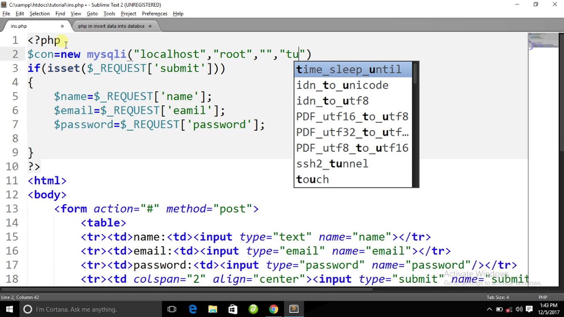This screenshot has height=317, width=564.
Task: Click 'Line 2, Column 42' status text
Action: (20, 298)
